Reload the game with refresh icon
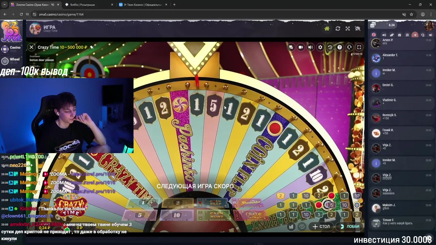 coord(338,29)
